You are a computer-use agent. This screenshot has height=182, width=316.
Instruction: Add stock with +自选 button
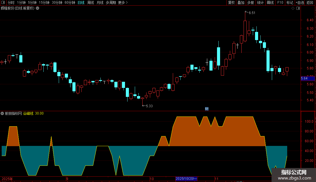coord(300,3)
